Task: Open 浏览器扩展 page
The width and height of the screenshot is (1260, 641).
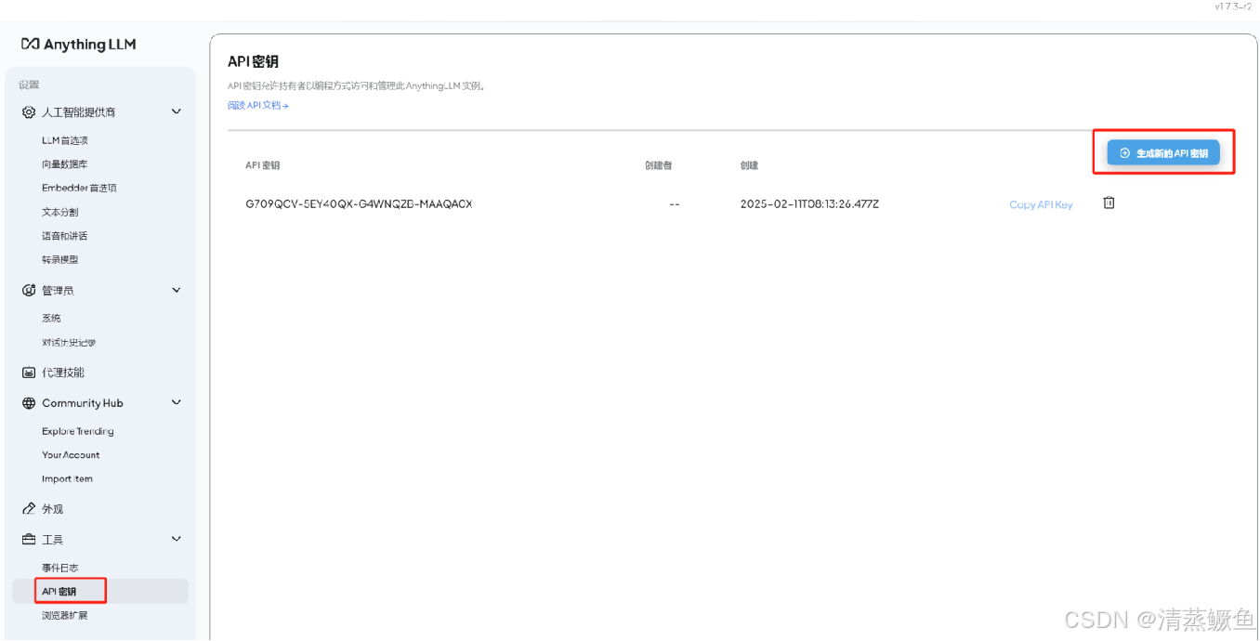Action: coord(65,616)
